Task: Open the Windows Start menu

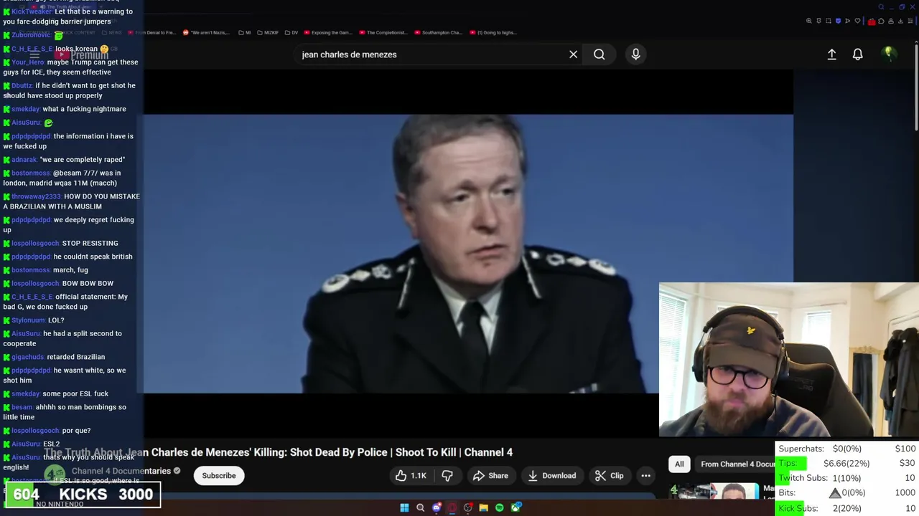Action: click(x=404, y=507)
